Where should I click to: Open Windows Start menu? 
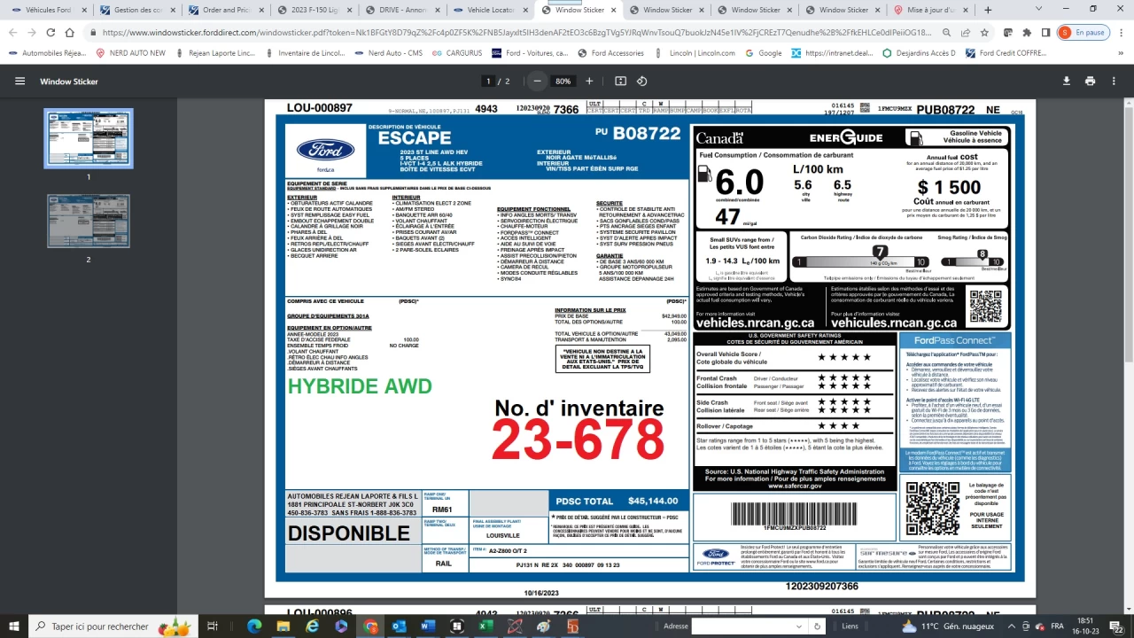pos(12,626)
